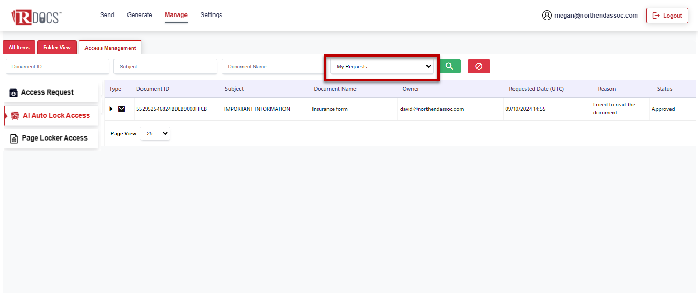Click the Approved status cell

coord(663,109)
